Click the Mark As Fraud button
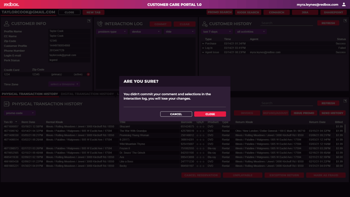 [326, 175]
